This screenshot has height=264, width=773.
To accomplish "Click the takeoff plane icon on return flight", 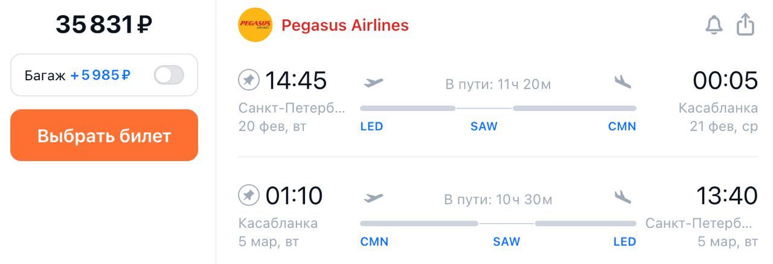I will [374, 197].
